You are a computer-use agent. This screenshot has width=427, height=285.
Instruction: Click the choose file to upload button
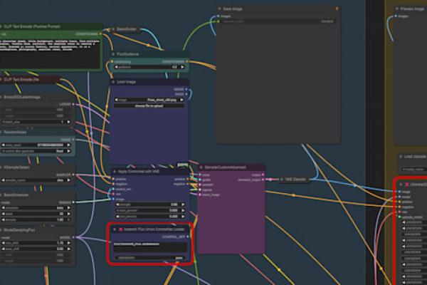[149, 106]
